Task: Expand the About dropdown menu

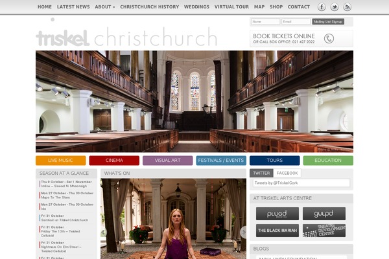Action: 104,7
